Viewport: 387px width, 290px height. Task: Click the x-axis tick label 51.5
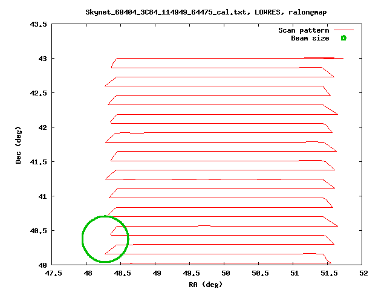tap(329, 273)
